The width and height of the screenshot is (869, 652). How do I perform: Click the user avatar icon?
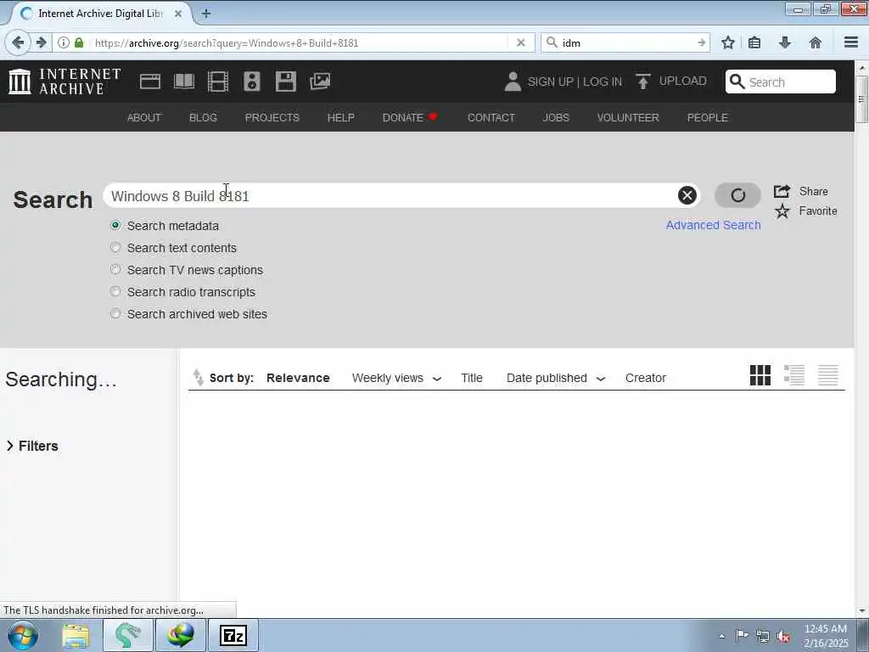(513, 81)
